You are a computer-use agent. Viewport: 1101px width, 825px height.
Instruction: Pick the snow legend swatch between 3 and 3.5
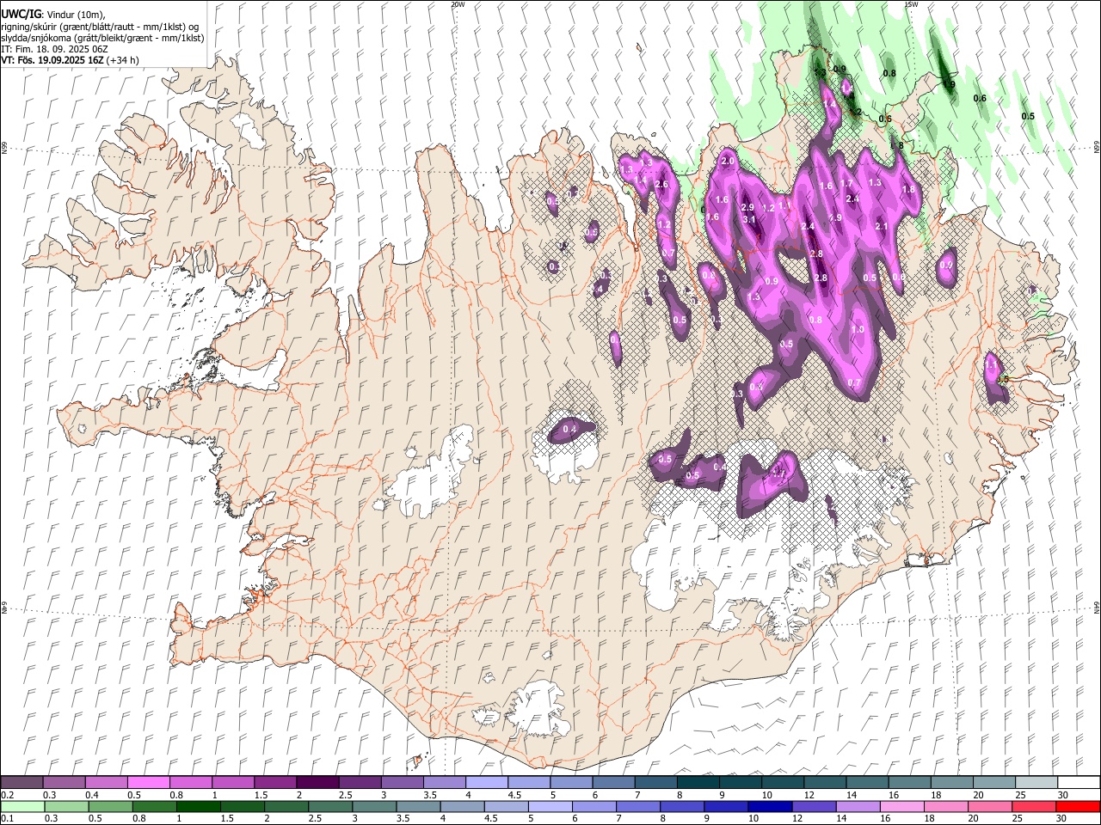point(401,783)
